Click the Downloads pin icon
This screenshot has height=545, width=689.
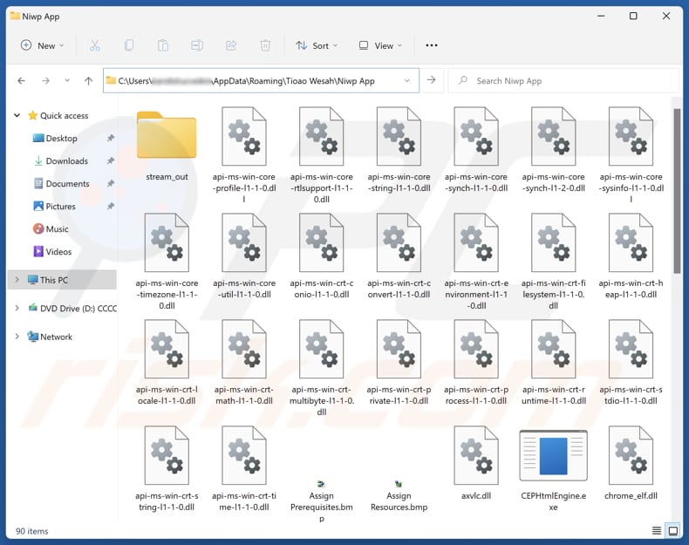tap(111, 161)
